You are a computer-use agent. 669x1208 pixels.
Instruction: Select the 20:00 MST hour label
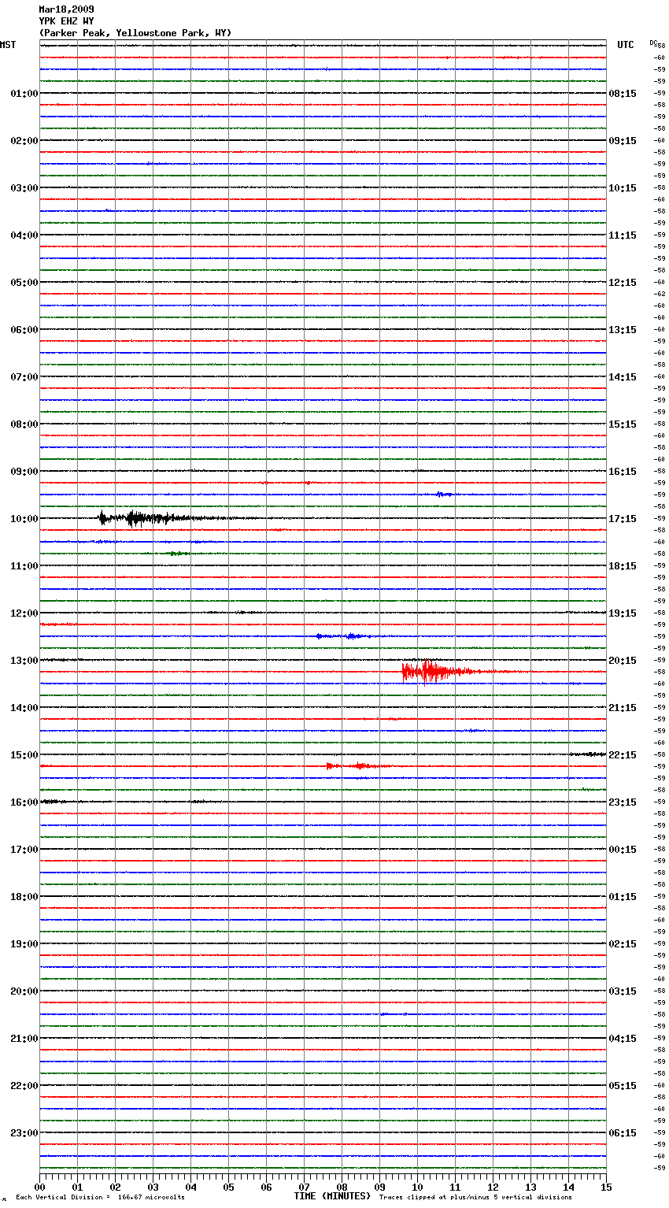pyautogui.click(x=24, y=991)
